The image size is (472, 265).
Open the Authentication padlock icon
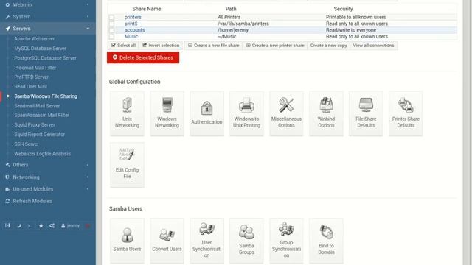coord(206,113)
